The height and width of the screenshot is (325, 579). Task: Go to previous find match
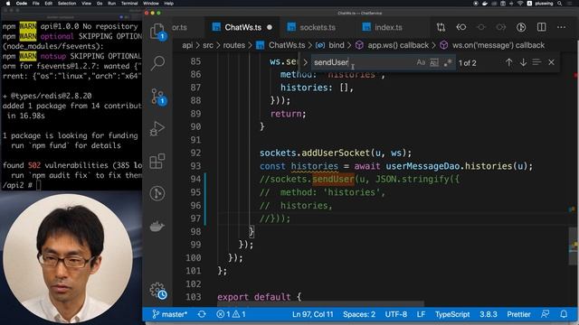click(508, 62)
